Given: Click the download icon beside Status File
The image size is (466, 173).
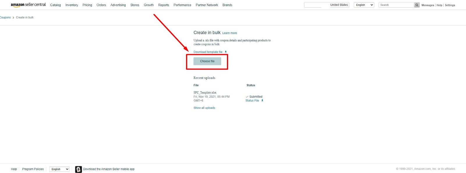Looking at the screenshot, I should (262, 101).
